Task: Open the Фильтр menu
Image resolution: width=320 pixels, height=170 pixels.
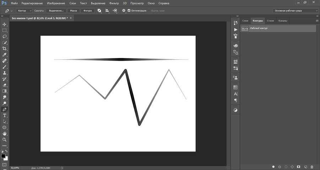Action: click(x=114, y=3)
